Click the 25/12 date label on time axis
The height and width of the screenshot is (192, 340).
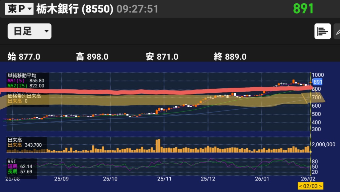(x=208, y=179)
